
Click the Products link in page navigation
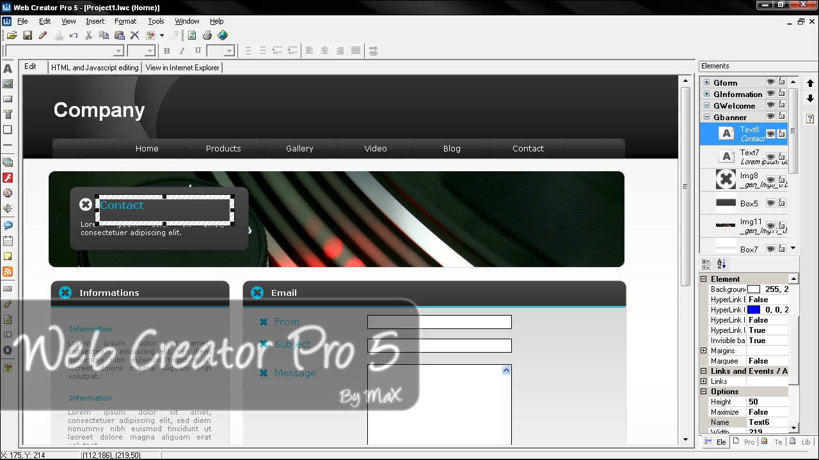[223, 149]
